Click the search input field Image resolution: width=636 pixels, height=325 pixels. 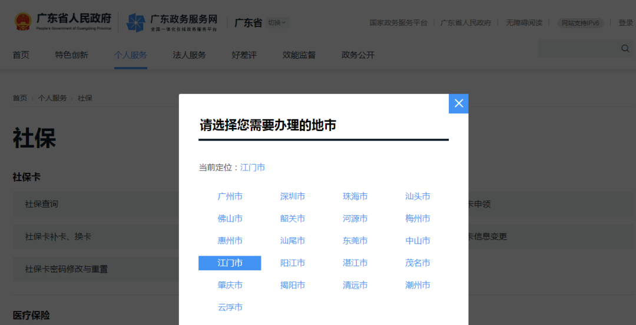[577, 48]
